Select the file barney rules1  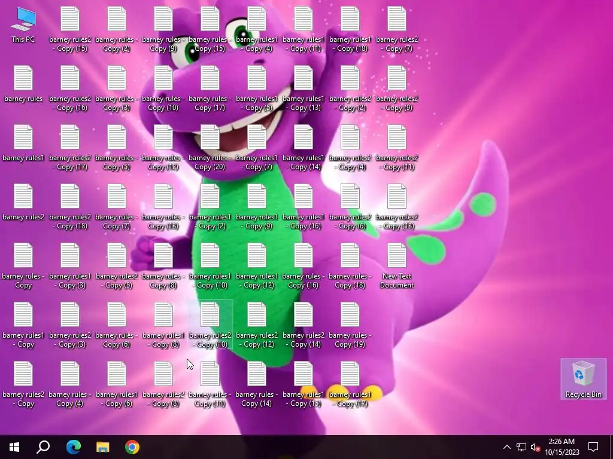23,143
